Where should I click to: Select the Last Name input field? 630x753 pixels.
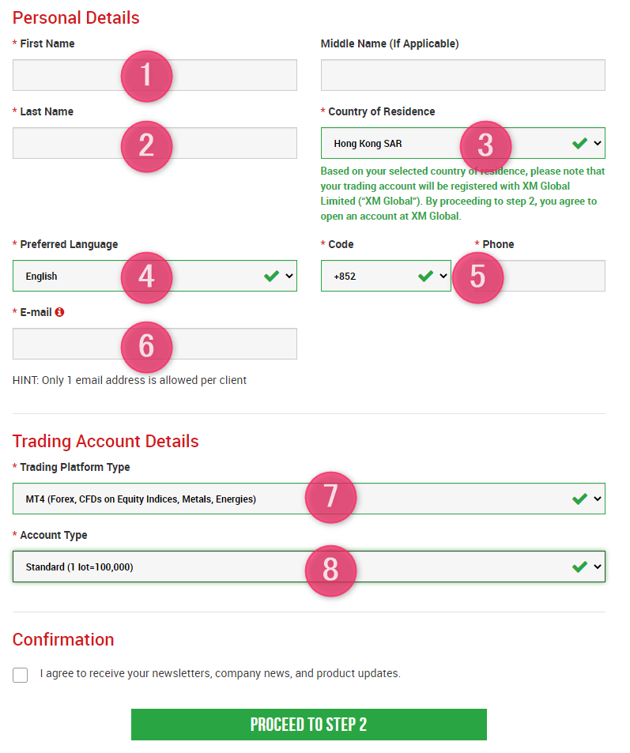click(155, 143)
